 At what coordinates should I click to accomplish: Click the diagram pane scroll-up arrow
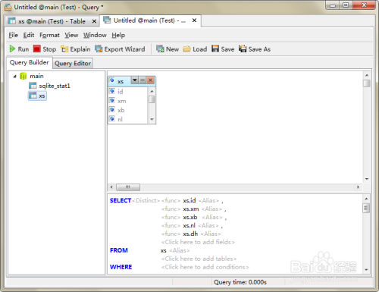click(x=367, y=75)
